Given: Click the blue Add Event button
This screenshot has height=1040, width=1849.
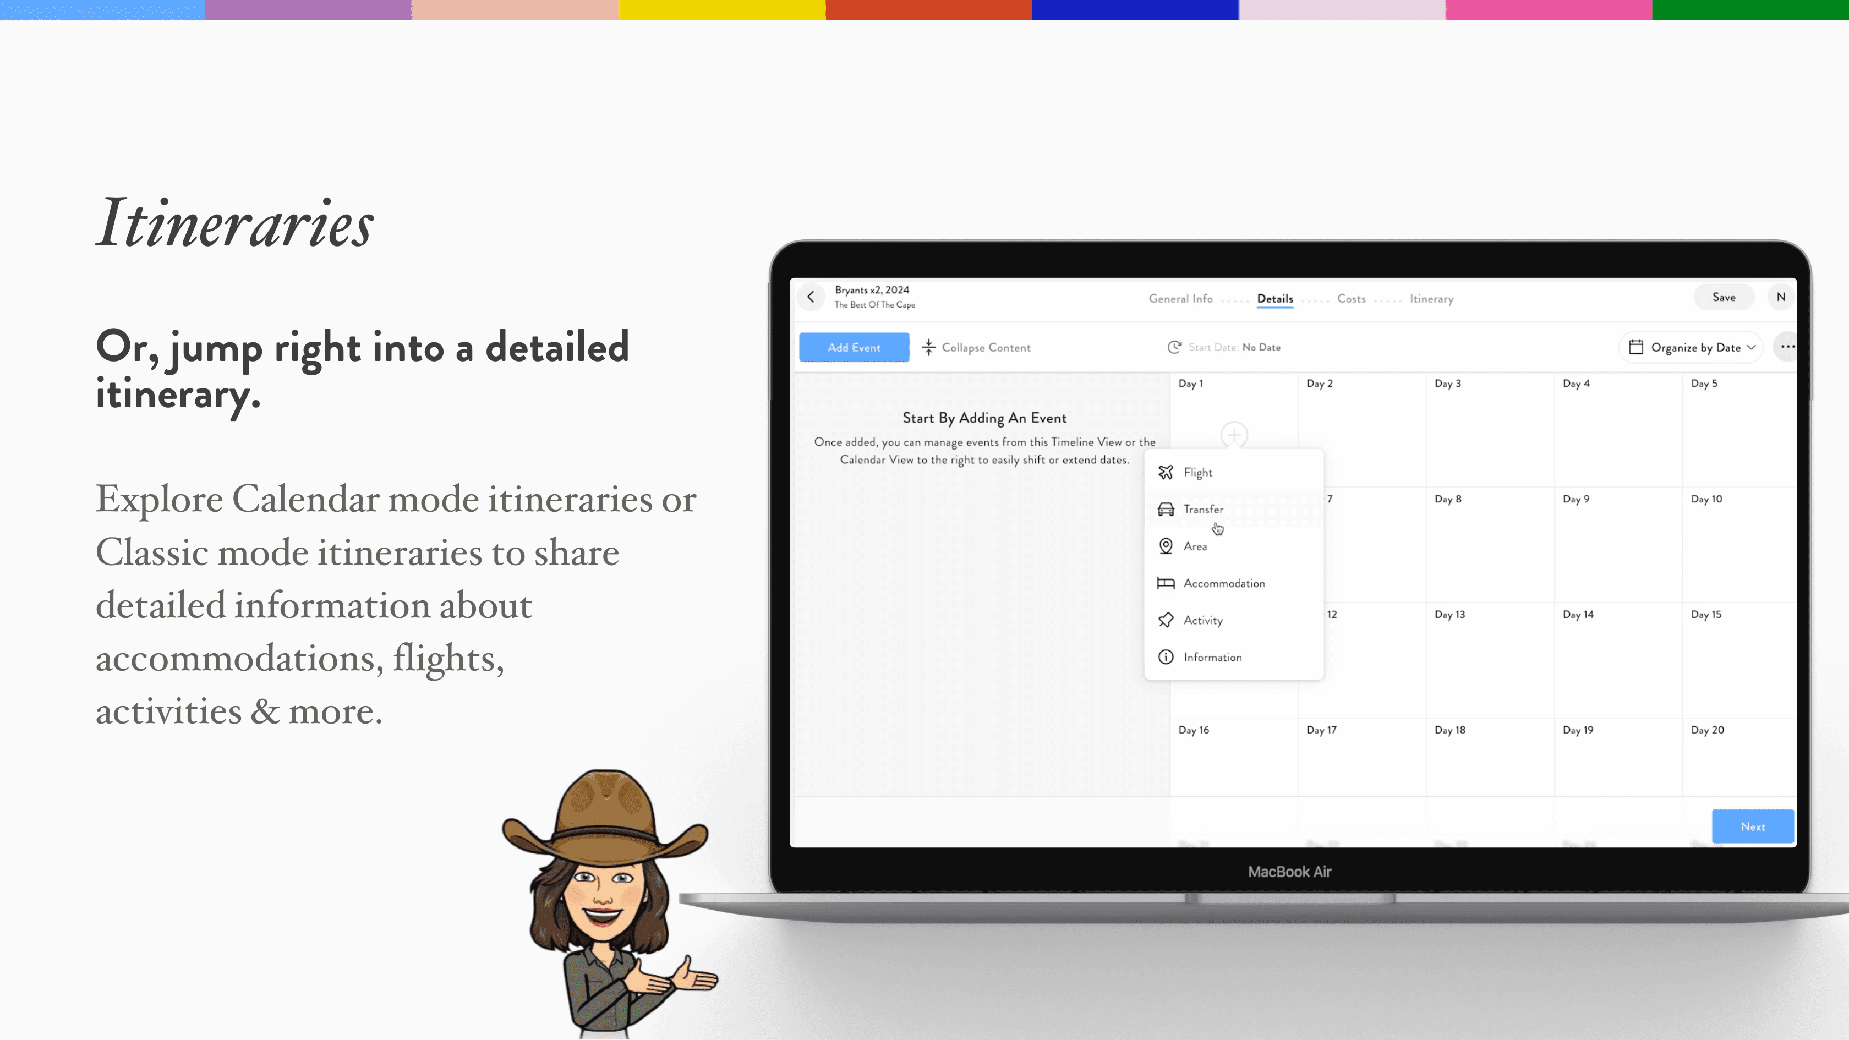Looking at the screenshot, I should (x=854, y=347).
